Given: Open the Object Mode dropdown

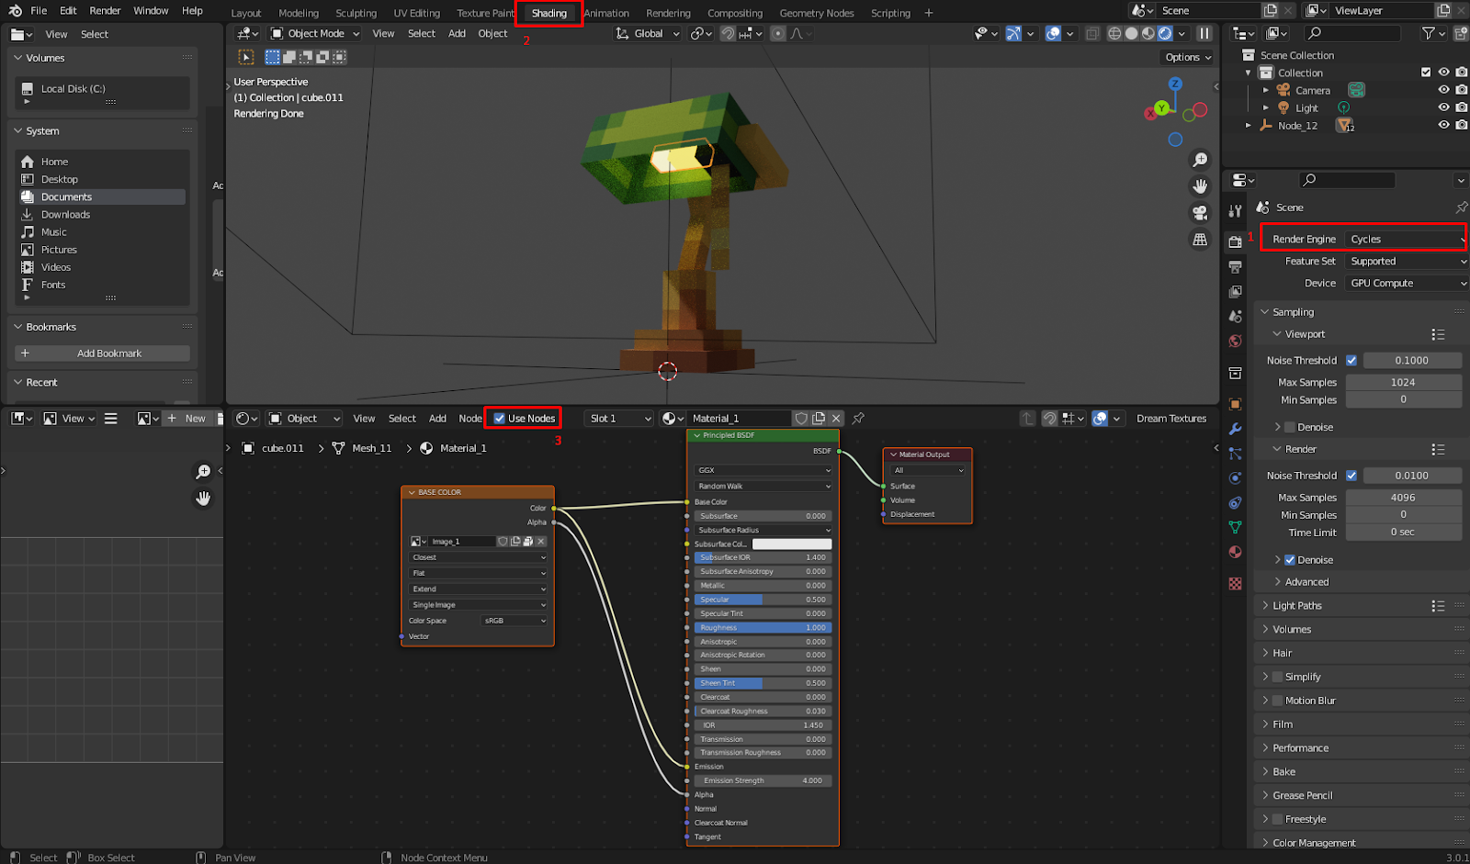Looking at the screenshot, I should pyautogui.click(x=315, y=33).
